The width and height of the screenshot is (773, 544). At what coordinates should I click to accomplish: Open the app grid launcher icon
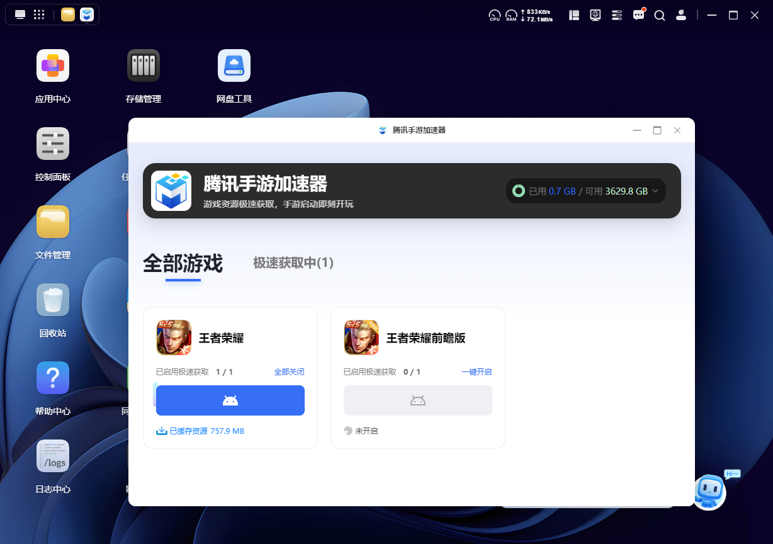click(x=39, y=14)
